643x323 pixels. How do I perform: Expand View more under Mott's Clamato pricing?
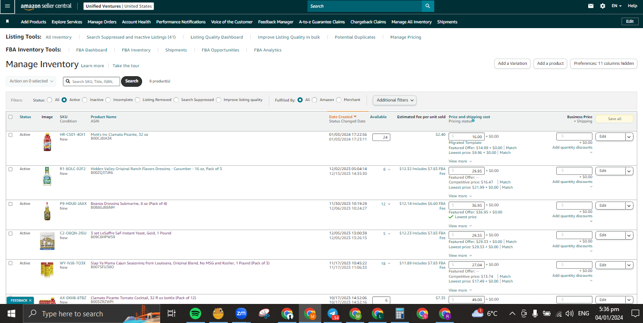point(460,161)
